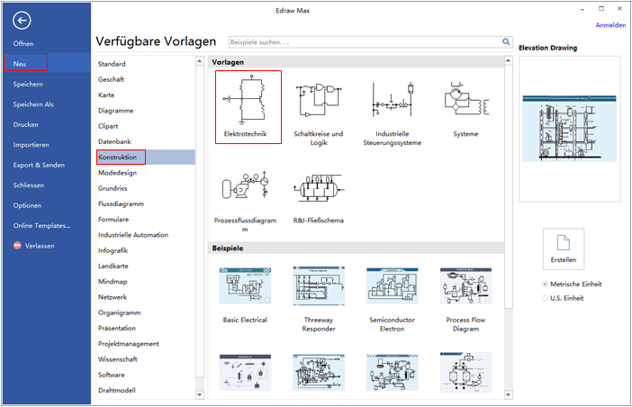The height and width of the screenshot is (407, 632).
Task: Click Importieren in the sidebar
Action: [x=31, y=145]
